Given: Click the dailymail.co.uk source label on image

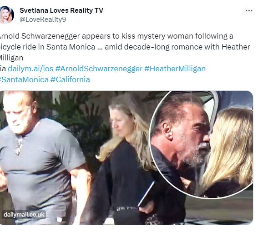Looking at the screenshot, I should [24, 214].
